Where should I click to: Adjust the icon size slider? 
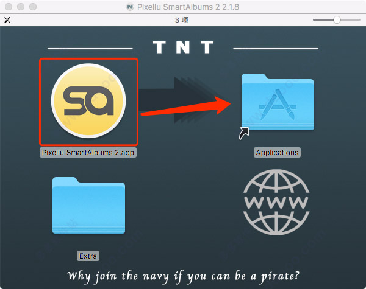(337, 20)
